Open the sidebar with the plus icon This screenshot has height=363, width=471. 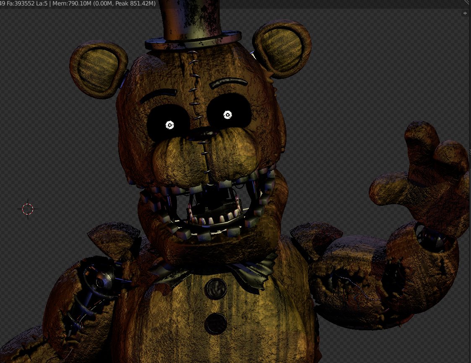[465, 13]
